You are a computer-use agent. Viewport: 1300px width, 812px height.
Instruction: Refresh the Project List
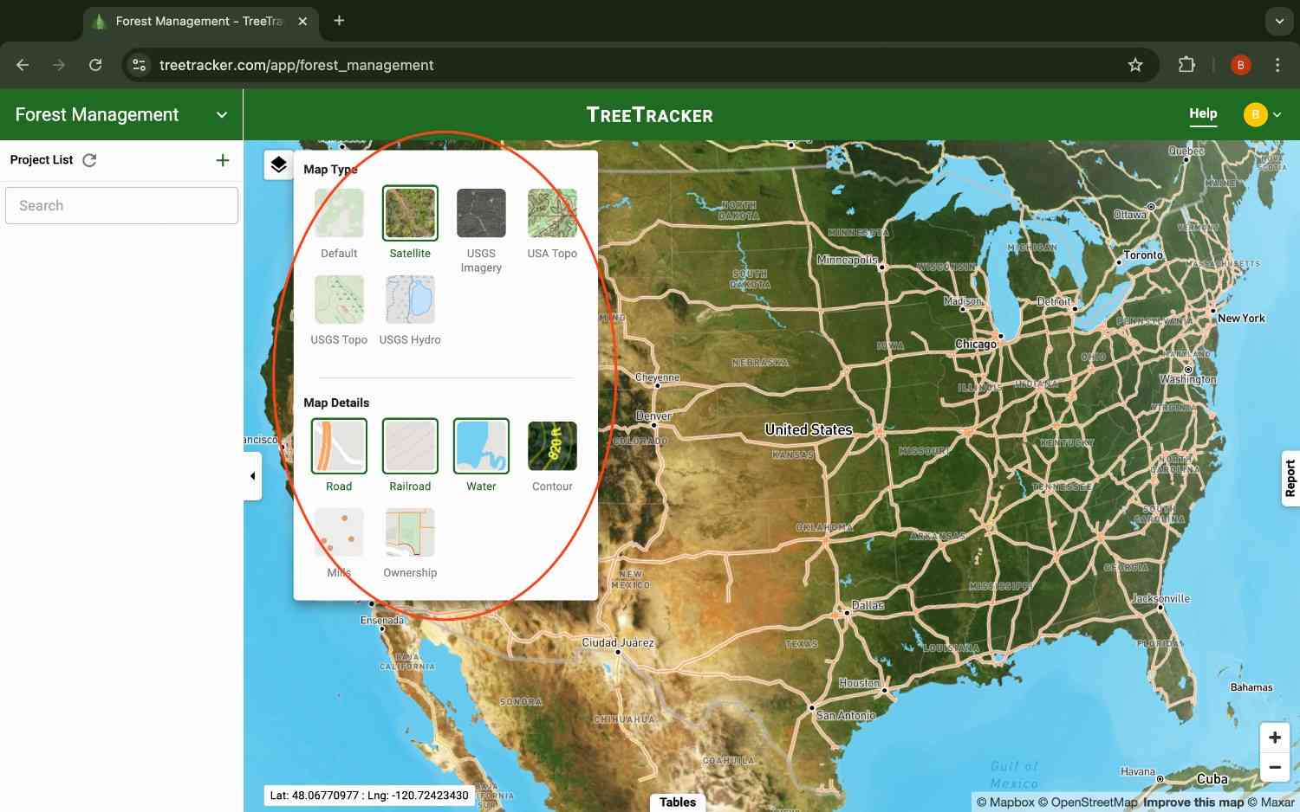coord(89,159)
